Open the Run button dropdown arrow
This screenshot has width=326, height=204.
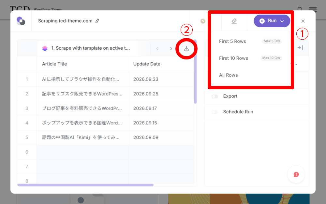pos(282,21)
